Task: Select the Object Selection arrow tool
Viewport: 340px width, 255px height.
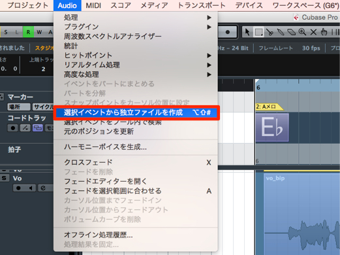Action: (247, 32)
